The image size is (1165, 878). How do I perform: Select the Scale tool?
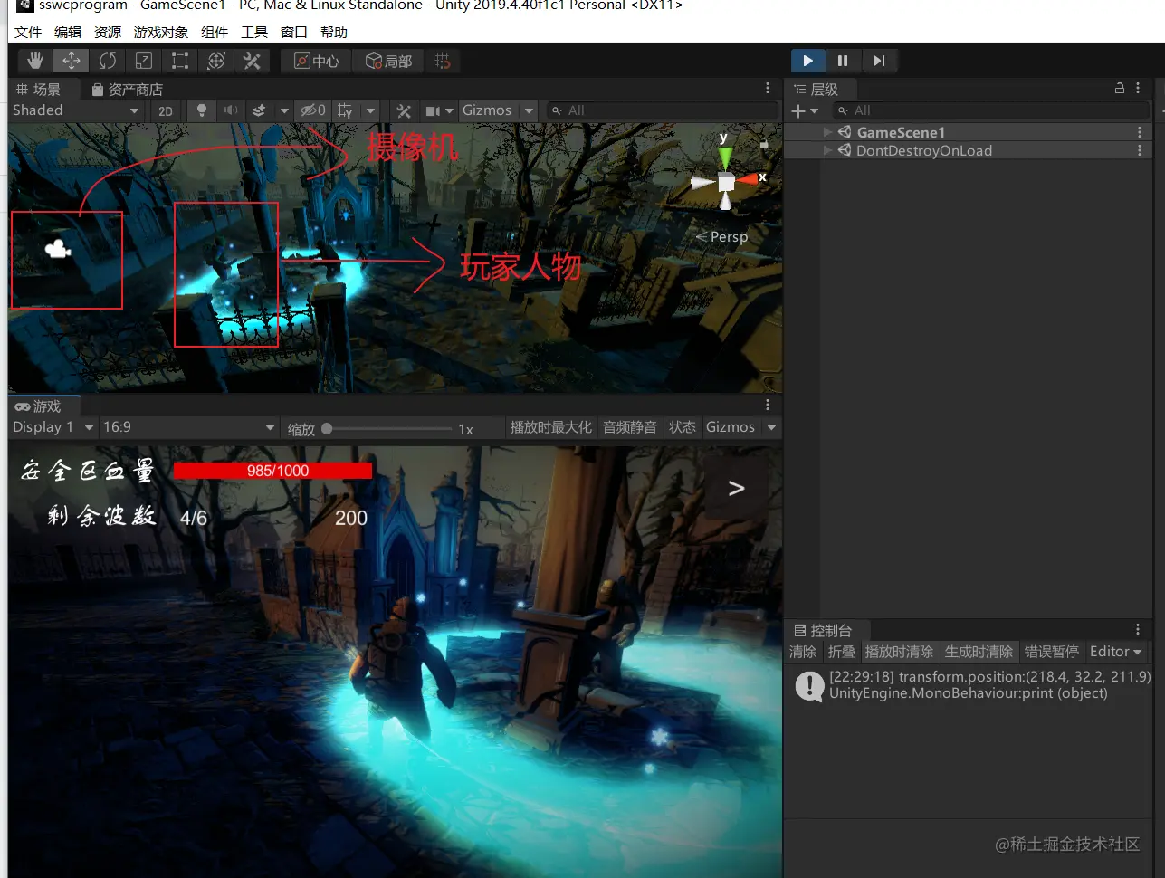click(x=144, y=61)
